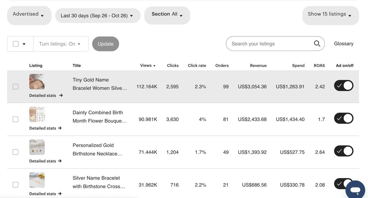The width and height of the screenshot is (368, 198).
Task: Open the Last 30 days date range dropdown
Action: click(x=97, y=15)
